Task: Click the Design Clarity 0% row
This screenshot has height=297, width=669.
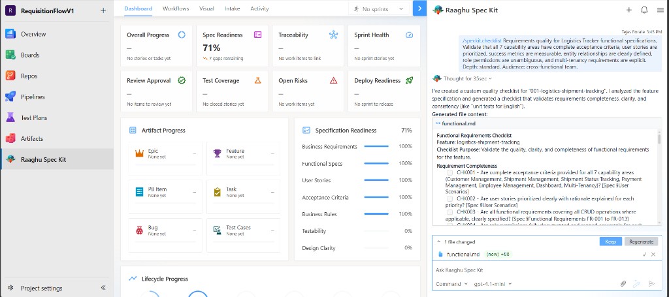Action: pyautogui.click(x=357, y=248)
